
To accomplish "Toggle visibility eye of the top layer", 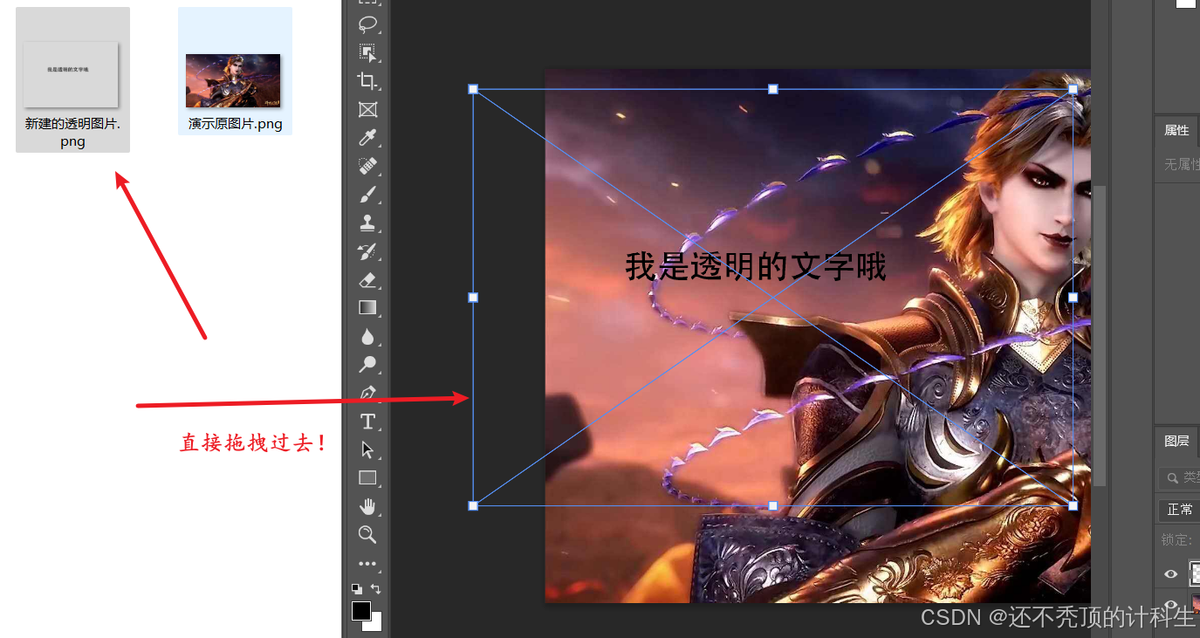I will click(x=1171, y=573).
